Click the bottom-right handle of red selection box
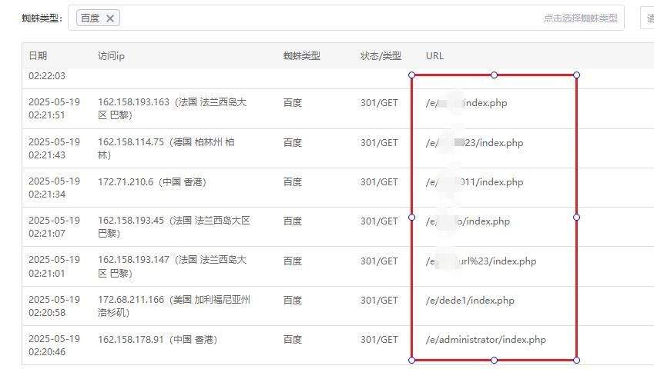Image resolution: width=654 pixels, height=369 pixels. [576, 360]
